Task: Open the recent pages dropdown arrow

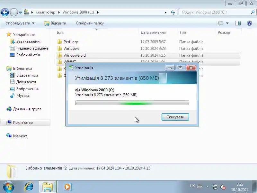Action: pyautogui.click(x=20, y=12)
